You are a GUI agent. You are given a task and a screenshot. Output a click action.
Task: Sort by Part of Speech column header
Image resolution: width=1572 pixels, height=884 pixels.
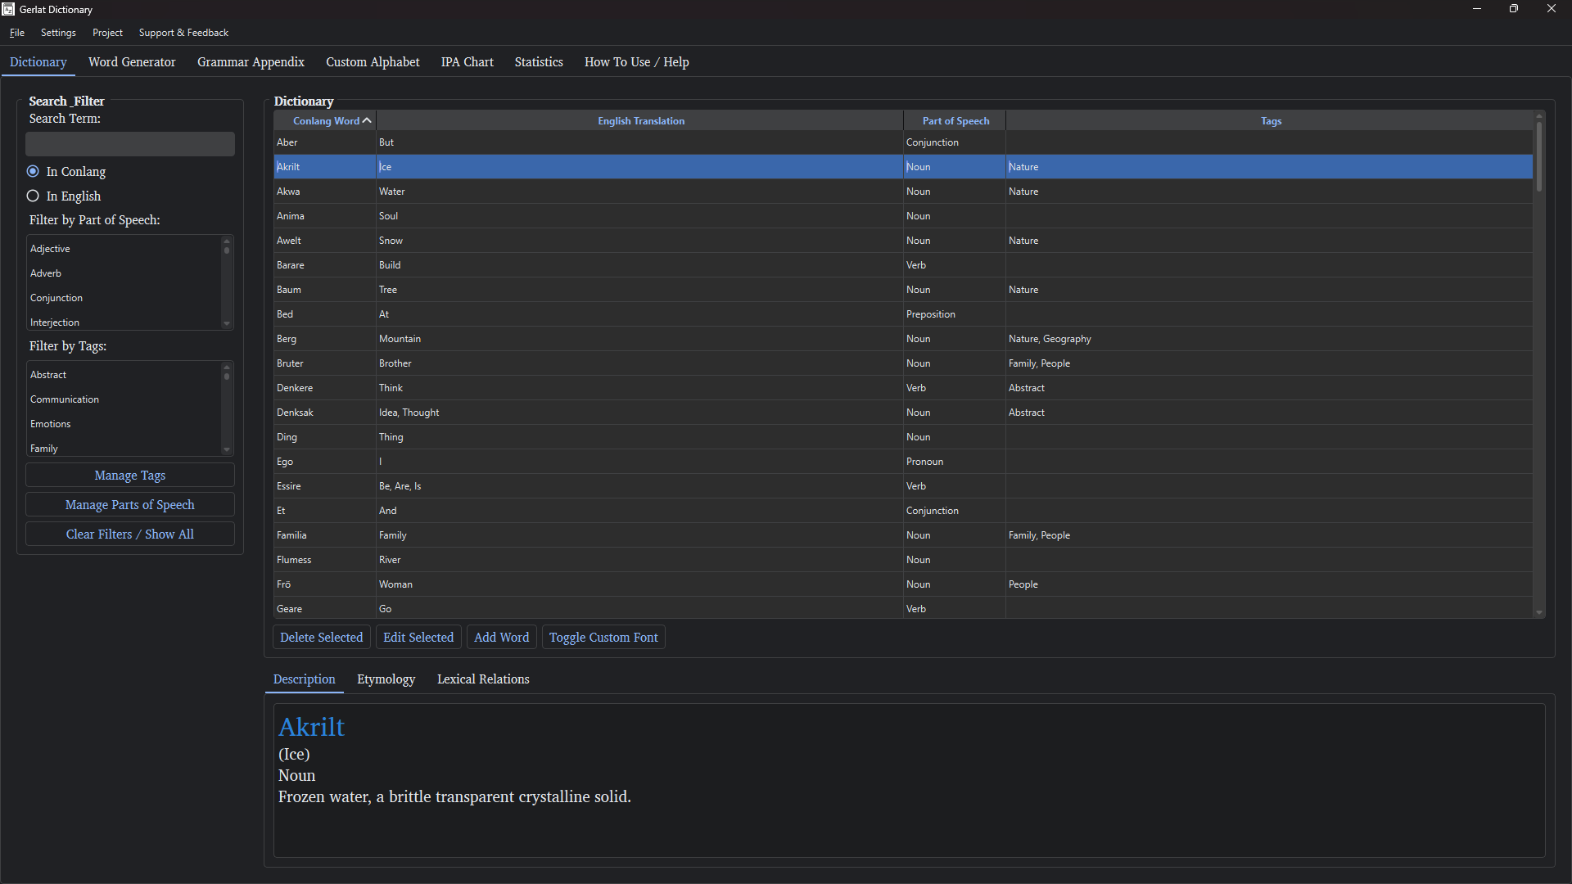955,120
